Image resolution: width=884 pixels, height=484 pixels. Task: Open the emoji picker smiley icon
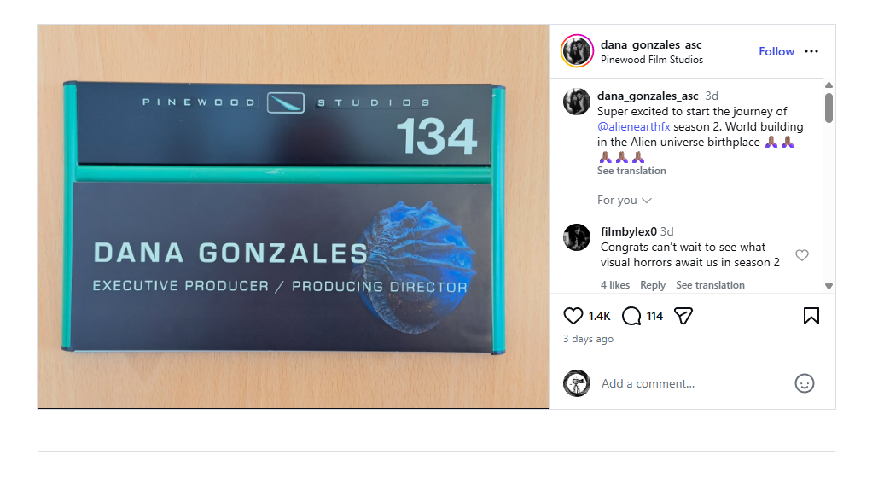pyautogui.click(x=805, y=383)
